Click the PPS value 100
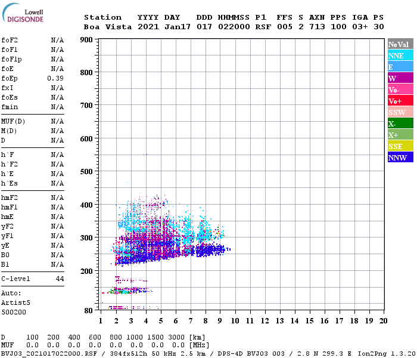The width and height of the screenshot is (417, 358). (338, 27)
